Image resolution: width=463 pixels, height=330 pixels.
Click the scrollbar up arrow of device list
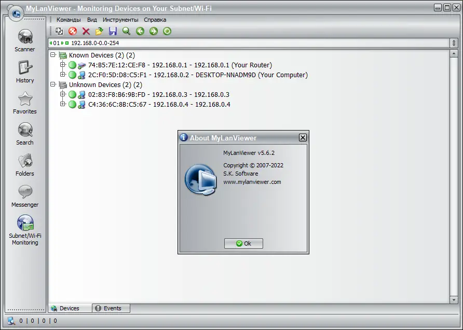tap(454, 54)
